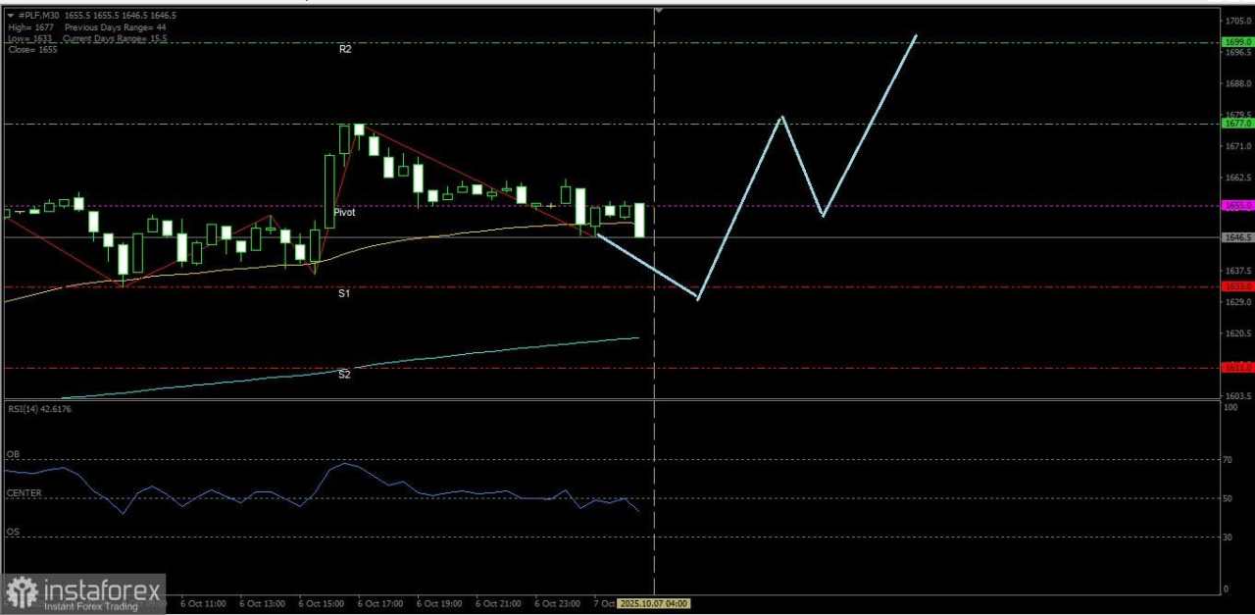1255x615 pixels.
Task: Select the descending red trendline
Action: pyautogui.click(x=451, y=167)
